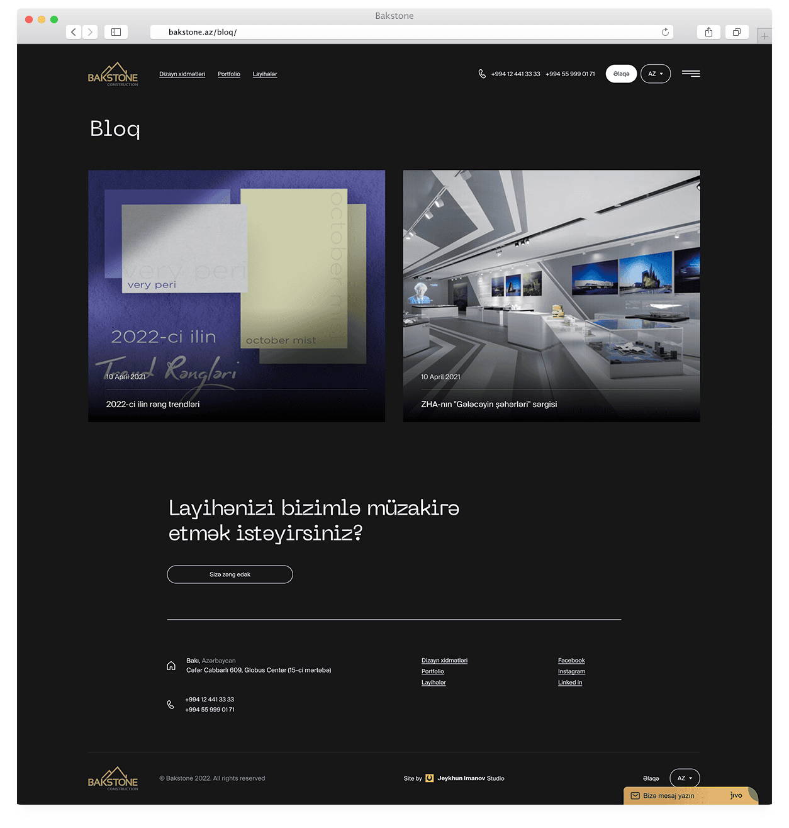Call +994 12 441 33 33 from the header

[515, 74]
